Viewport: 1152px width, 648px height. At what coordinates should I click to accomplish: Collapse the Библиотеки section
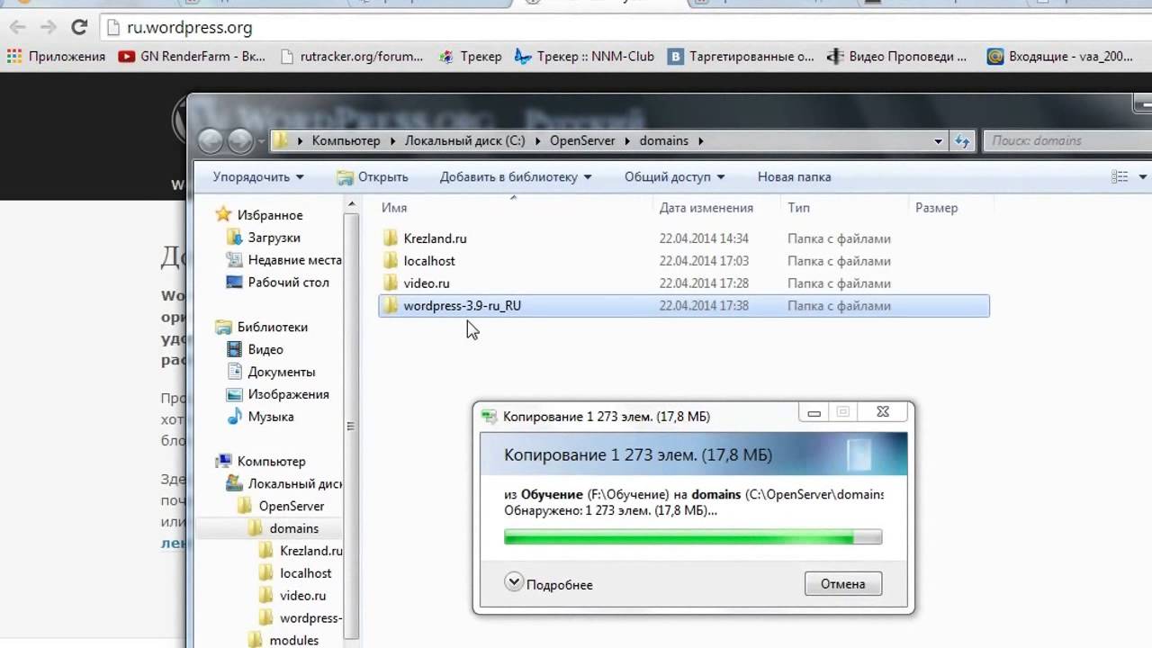(x=262, y=327)
